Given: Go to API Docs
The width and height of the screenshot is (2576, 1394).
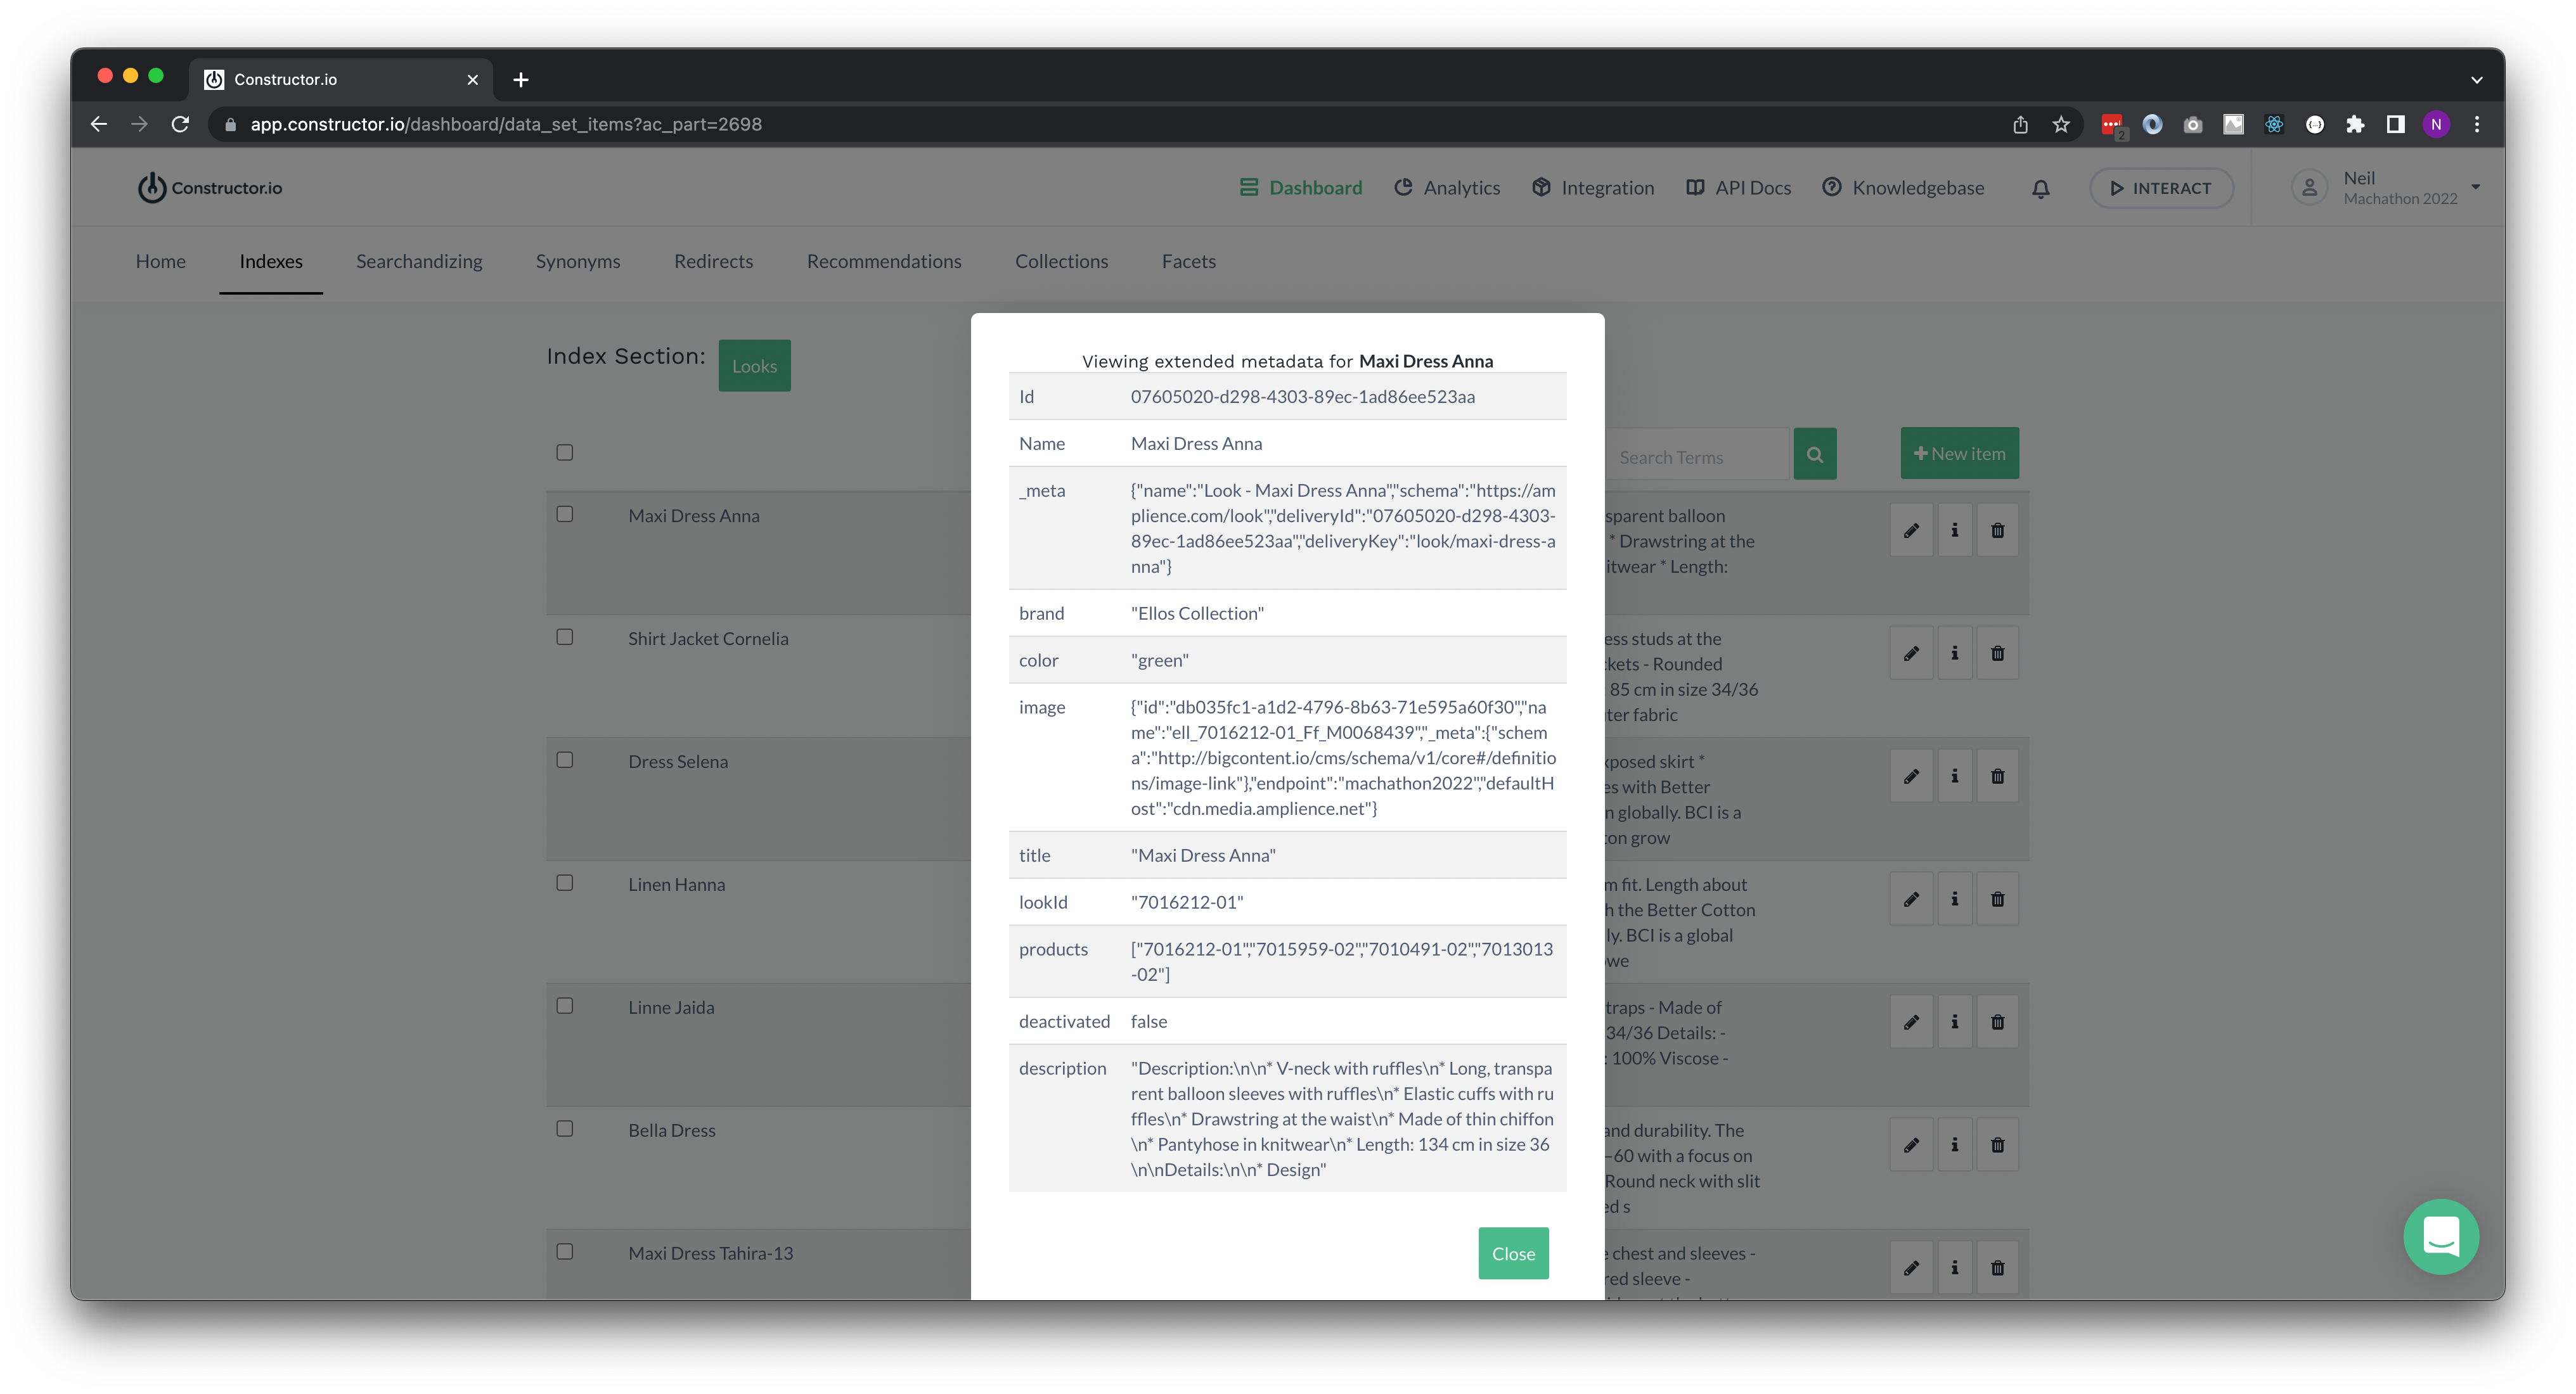Looking at the screenshot, I should pyautogui.click(x=1738, y=187).
